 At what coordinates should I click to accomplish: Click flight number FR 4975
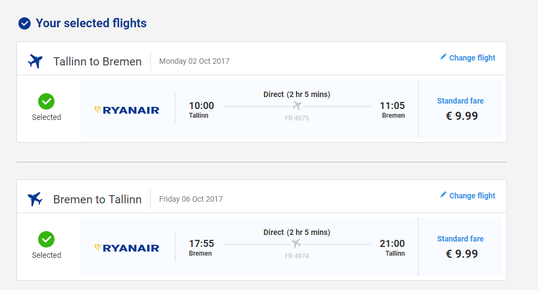pos(297,118)
